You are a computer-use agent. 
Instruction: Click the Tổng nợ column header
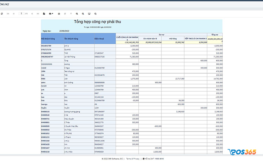pos(215,35)
